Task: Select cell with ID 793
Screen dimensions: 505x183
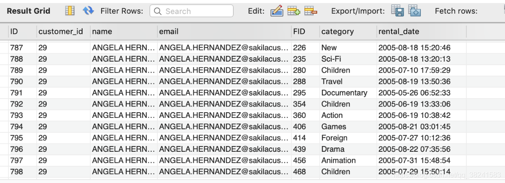Action: coord(22,115)
